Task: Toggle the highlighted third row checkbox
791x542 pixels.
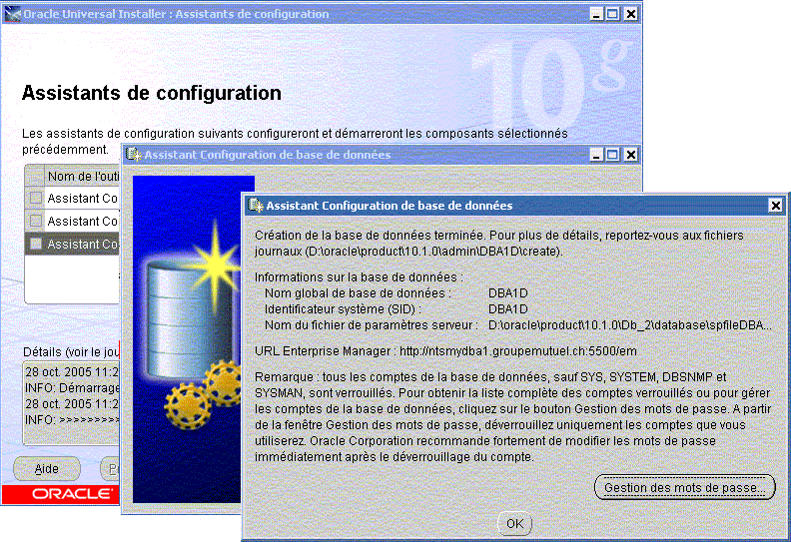Action: [36, 244]
